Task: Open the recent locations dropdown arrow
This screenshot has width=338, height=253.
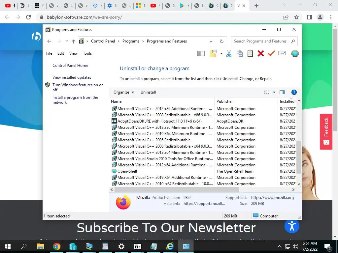Action: [x=67, y=41]
